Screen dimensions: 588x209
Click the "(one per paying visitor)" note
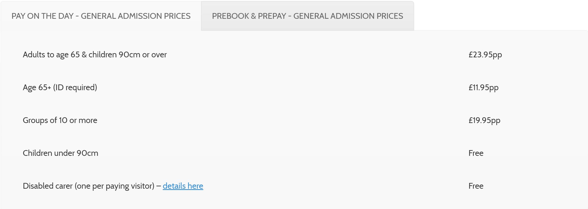tap(114, 186)
